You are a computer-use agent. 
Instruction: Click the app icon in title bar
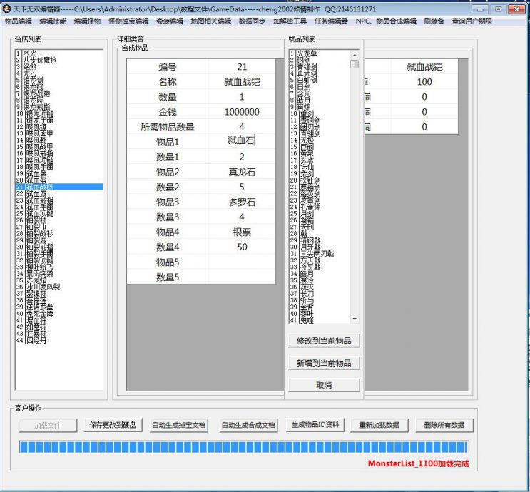[x=7, y=8]
